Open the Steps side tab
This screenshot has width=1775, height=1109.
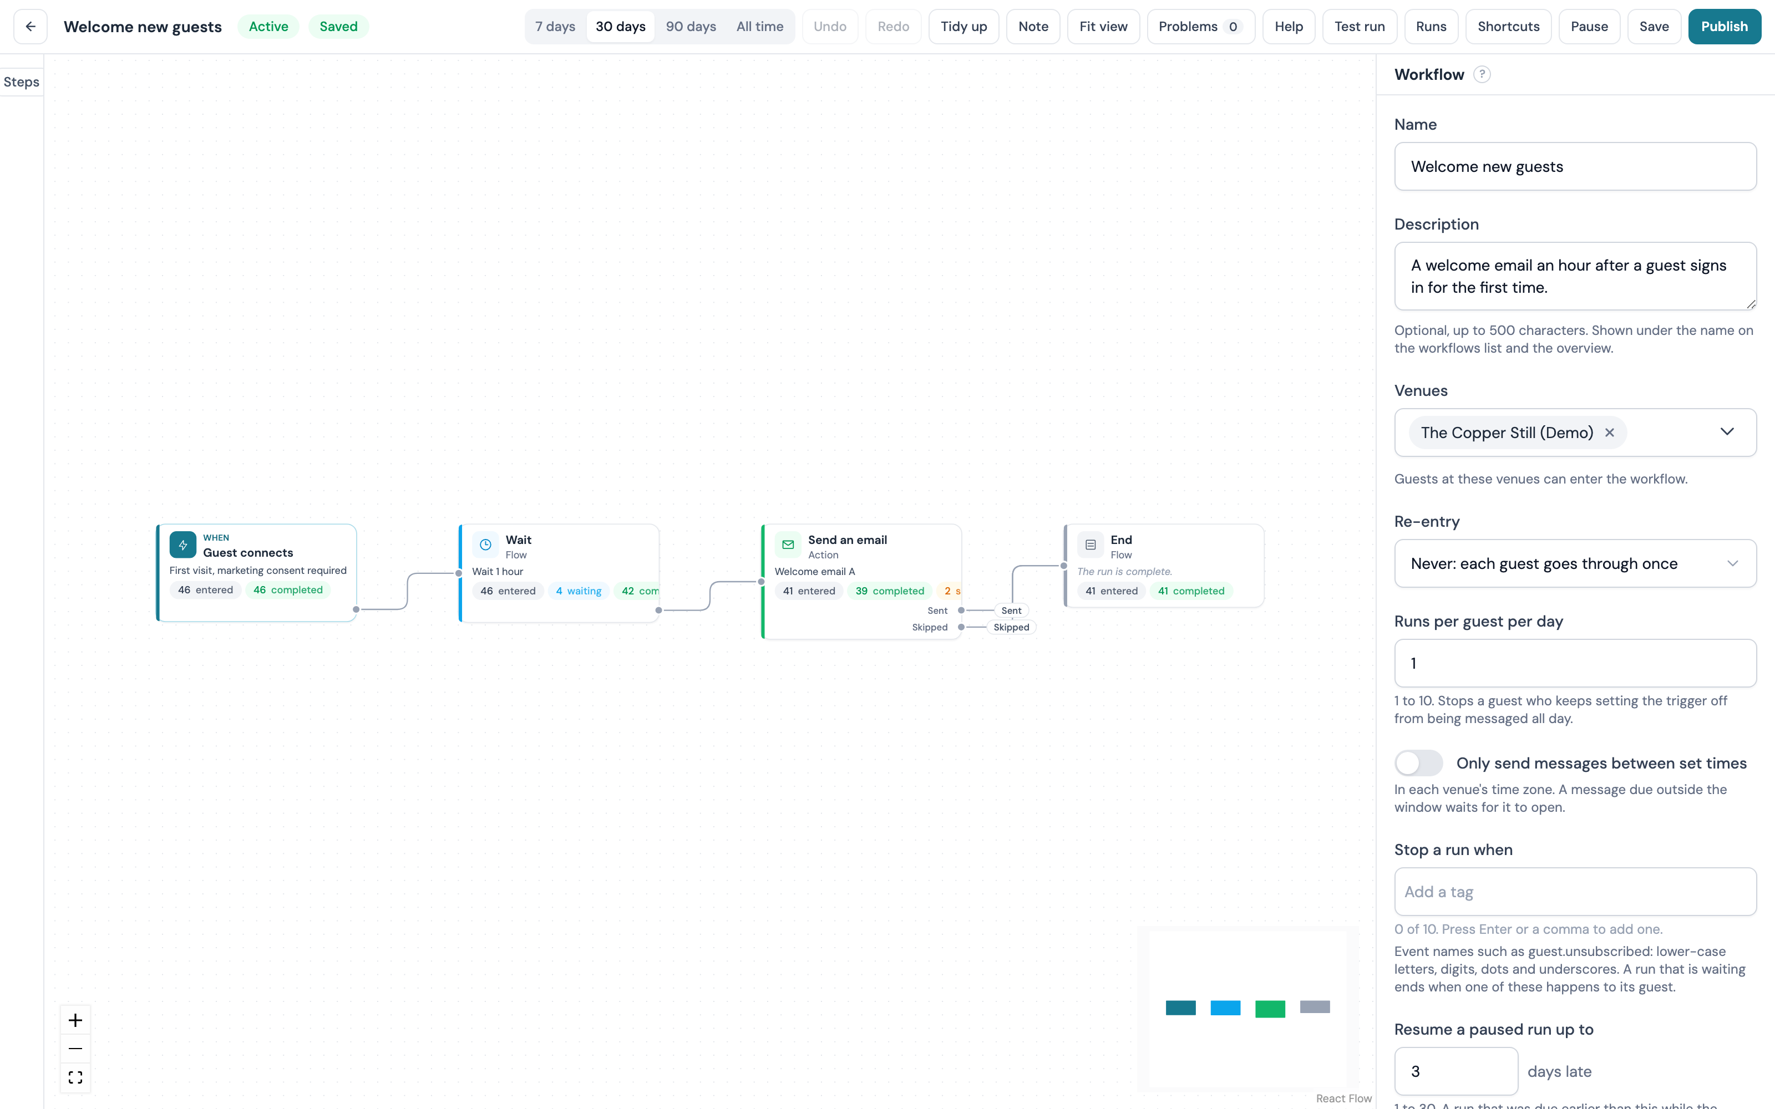coord(21,82)
